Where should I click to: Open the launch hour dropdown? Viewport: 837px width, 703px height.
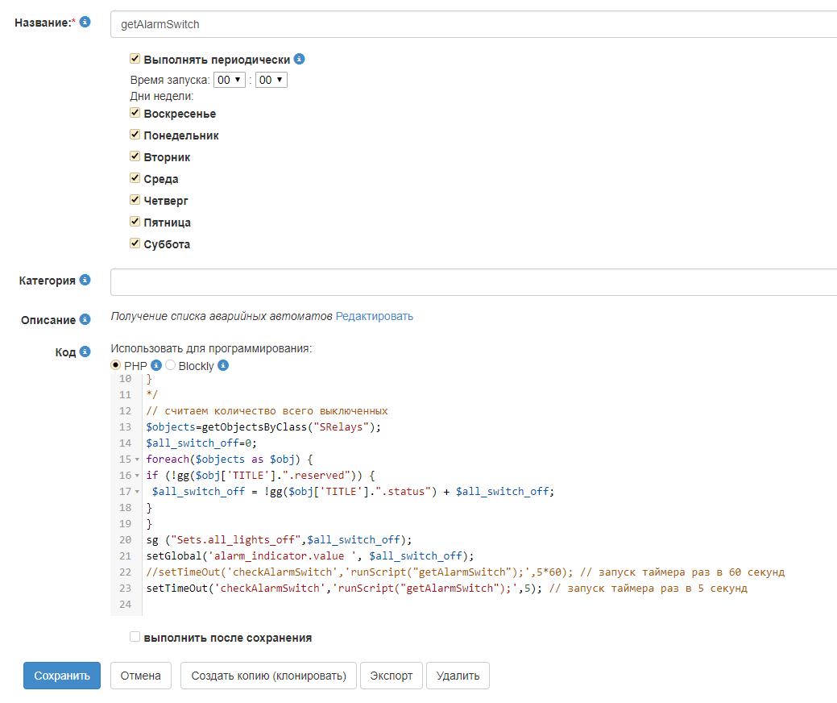click(x=230, y=80)
